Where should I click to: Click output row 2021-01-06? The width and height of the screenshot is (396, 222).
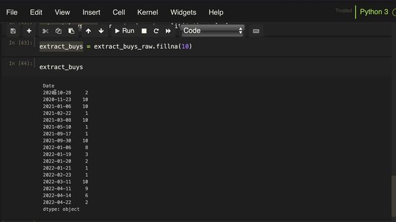click(x=66, y=106)
